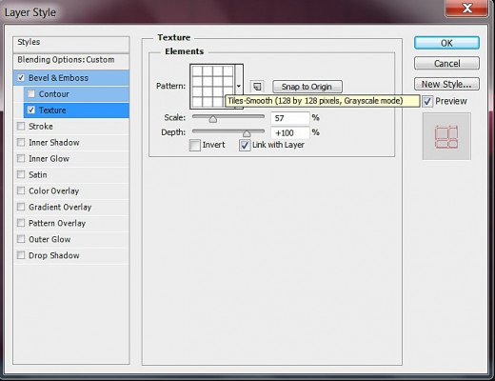Screen dimensions: 495x381
Task: Click the new preset from pattern icon
Action: [257, 87]
